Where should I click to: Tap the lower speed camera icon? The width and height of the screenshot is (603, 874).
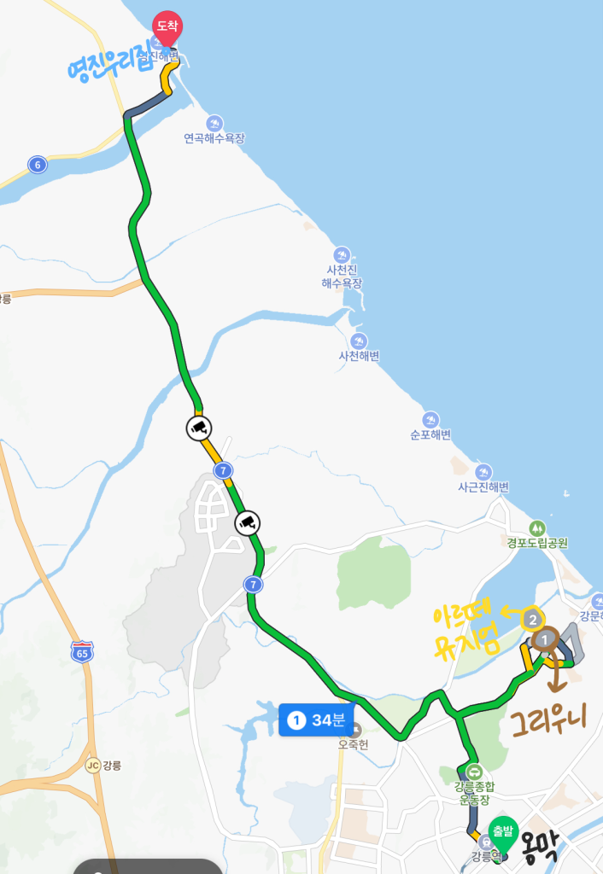click(247, 523)
